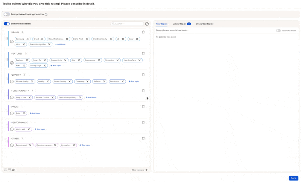Open sentiment smiley for PRICE category
The height and width of the screenshot is (182, 301).
12,113
